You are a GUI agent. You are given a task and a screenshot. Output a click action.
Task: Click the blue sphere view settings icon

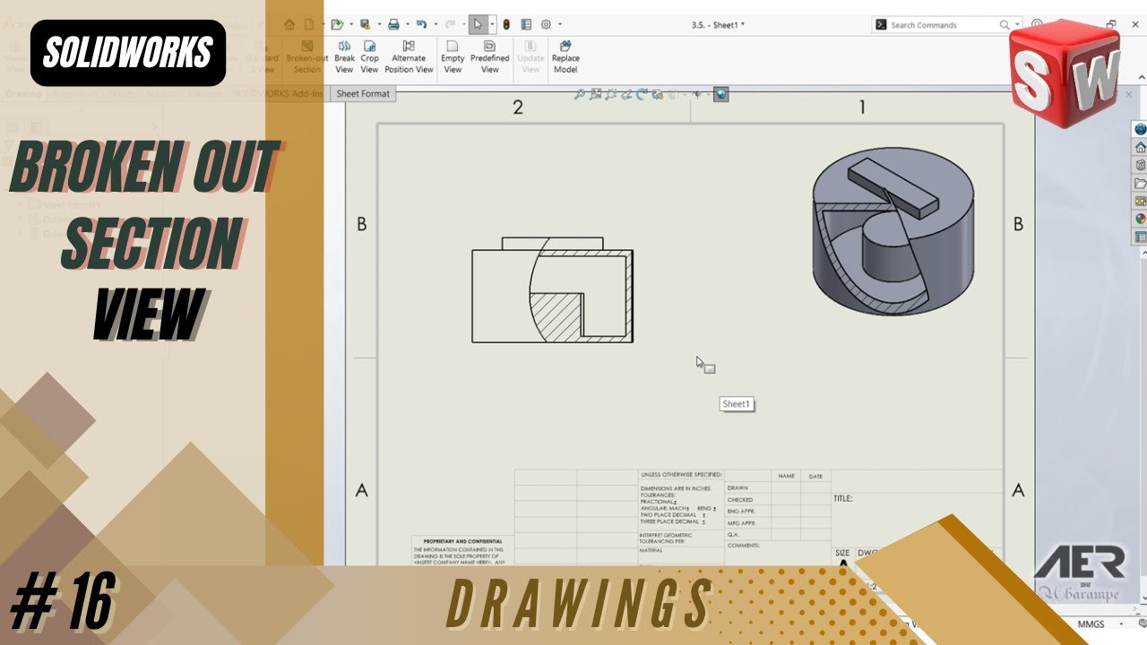coord(721,94)
